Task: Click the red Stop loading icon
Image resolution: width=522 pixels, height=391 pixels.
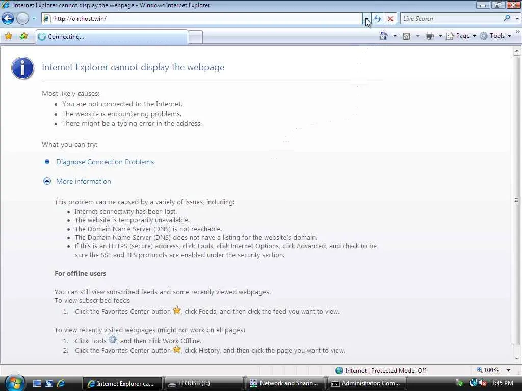Action: click(x=390, y=19)
